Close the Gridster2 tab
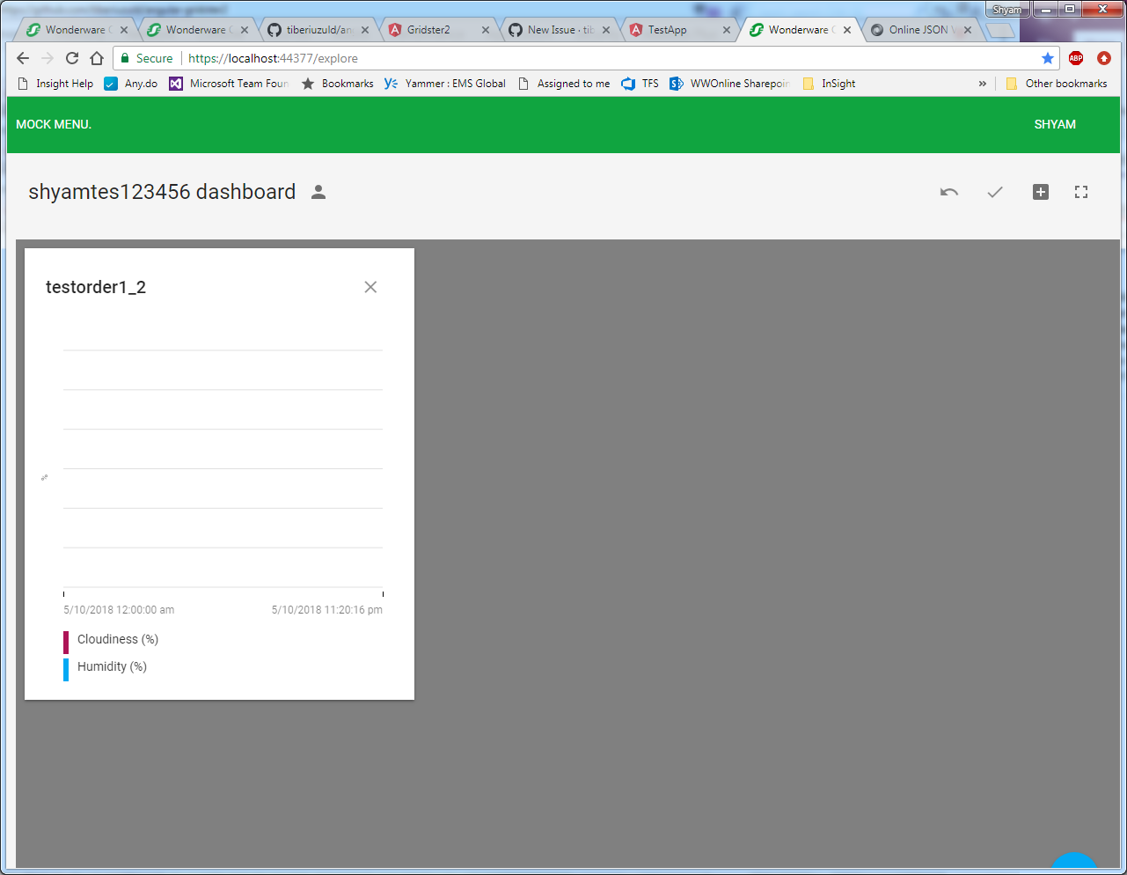The image size is (1127, 875). pyautogui.click(x=486, y=30)
